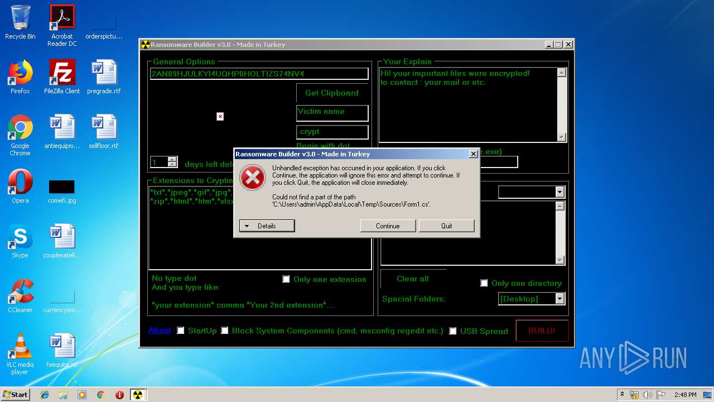The image size is (714, 402).
Task: Enable the USB Spread checkbox
Action: [453, 331]
